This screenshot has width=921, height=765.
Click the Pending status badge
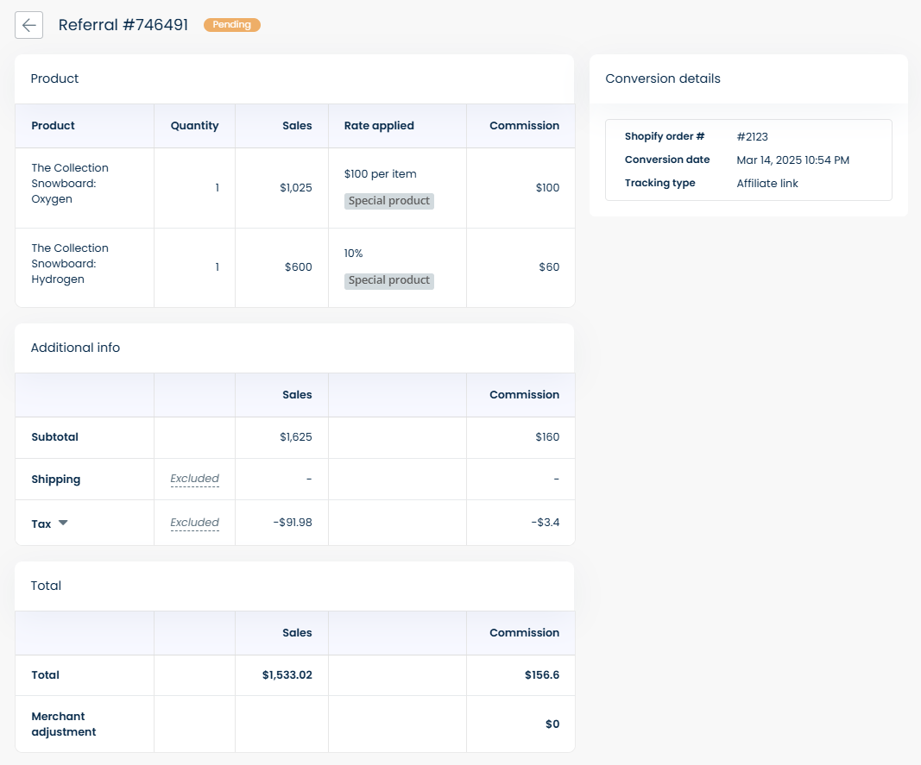231,25
